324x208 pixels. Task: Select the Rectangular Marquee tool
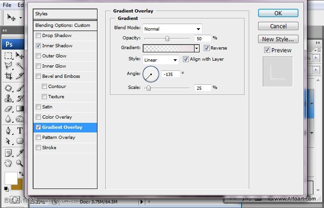click(8, 56)
